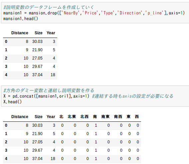Click 南 value 1 in row 3
Image resolution: width=189 pixels, height=164 pixels.
[96, 150]
